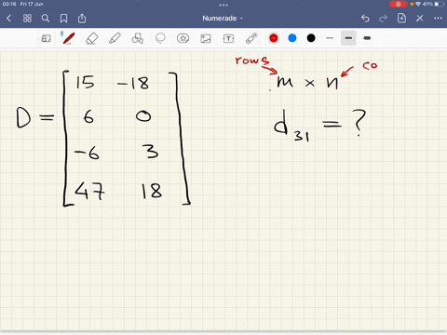Viewport: 447px width, 335px height.
Task: Open the search tool
Action: pyautogui.click(x=46, y=19)
